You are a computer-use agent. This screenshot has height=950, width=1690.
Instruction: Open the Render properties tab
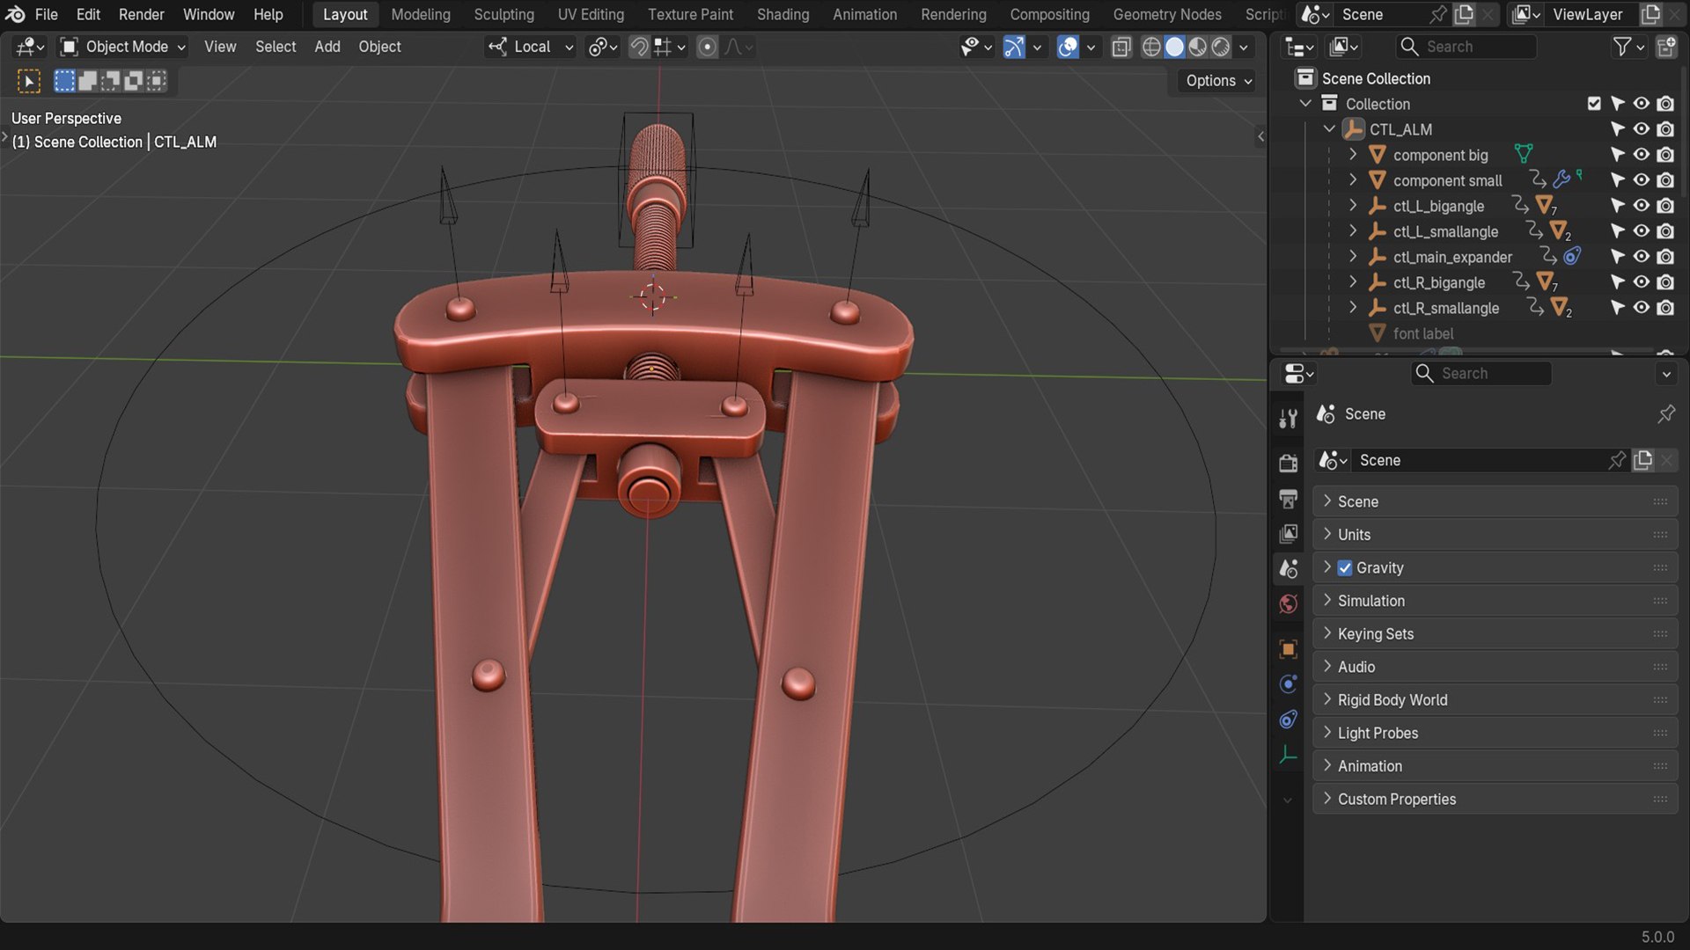tap(1288, 463)
